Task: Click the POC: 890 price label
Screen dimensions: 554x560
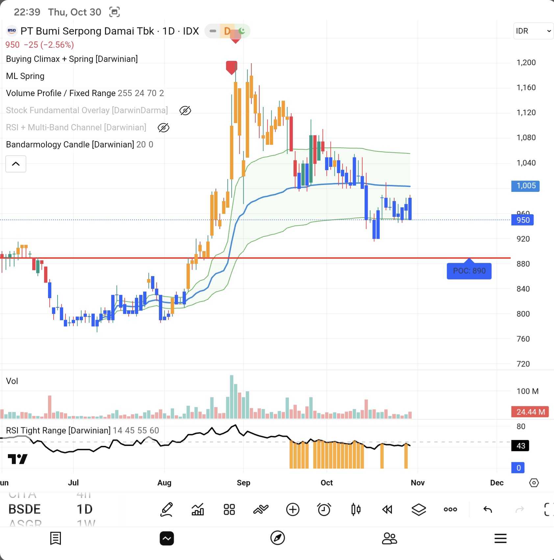Action: tap(469, 271)
